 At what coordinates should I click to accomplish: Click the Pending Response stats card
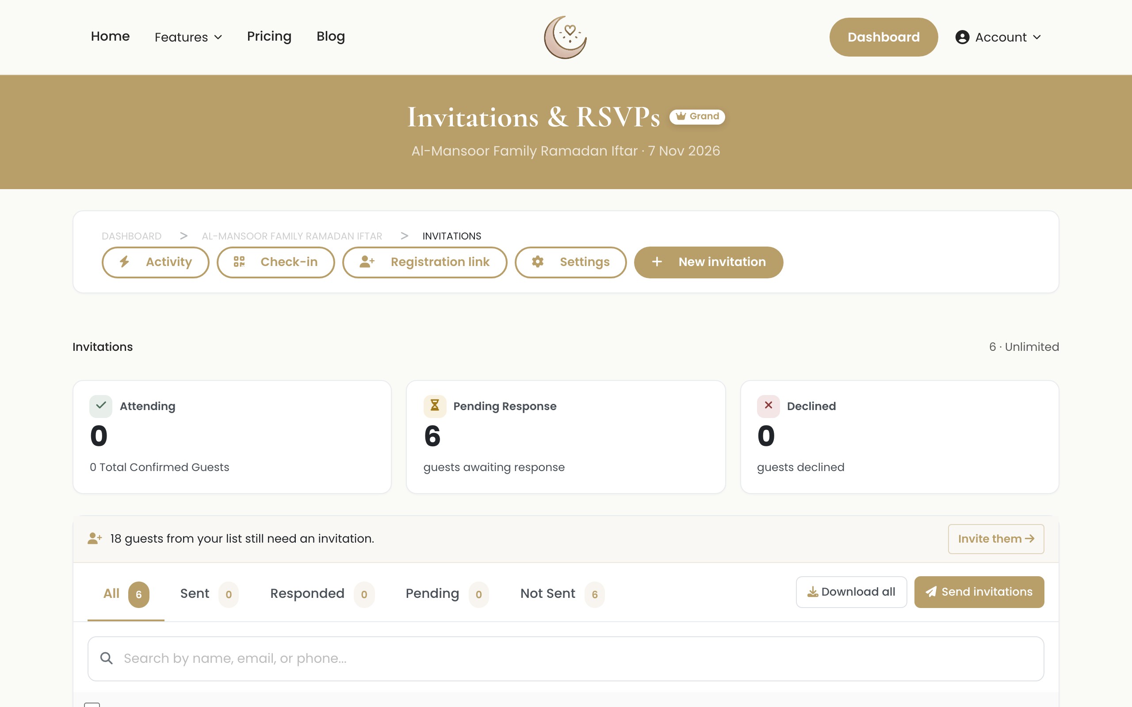[x=566, y=437]
